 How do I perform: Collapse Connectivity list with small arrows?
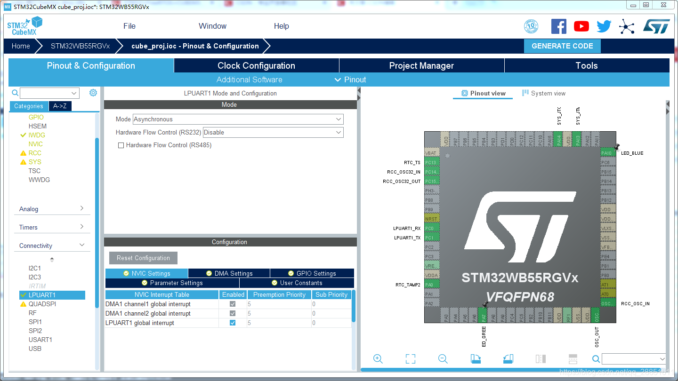tap(52, 259)
